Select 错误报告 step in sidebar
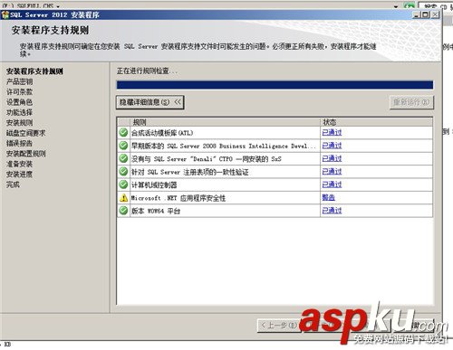 pyautogui.click(x=19, y=143)
